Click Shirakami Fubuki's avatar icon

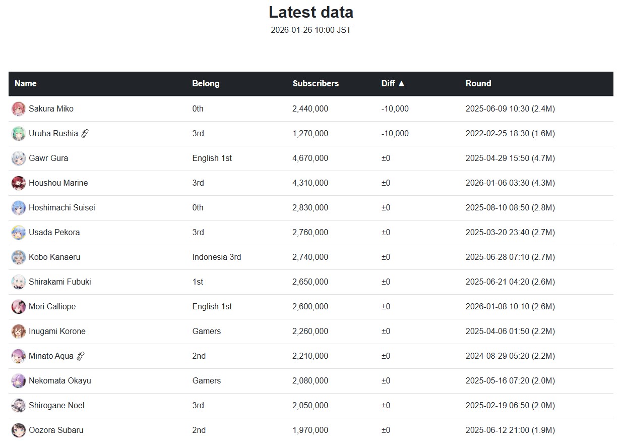(19, 282)
